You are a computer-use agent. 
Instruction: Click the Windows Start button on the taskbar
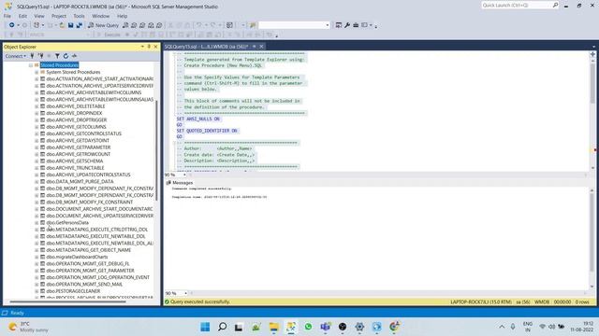point(205,327)
